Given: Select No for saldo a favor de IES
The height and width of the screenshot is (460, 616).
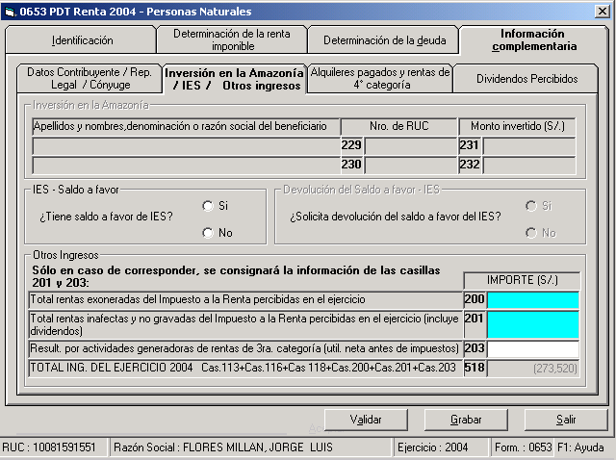Looking at the screenshot, I should 208,233.
